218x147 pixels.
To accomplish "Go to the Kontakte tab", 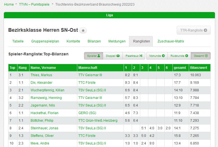I will (73, 41).
